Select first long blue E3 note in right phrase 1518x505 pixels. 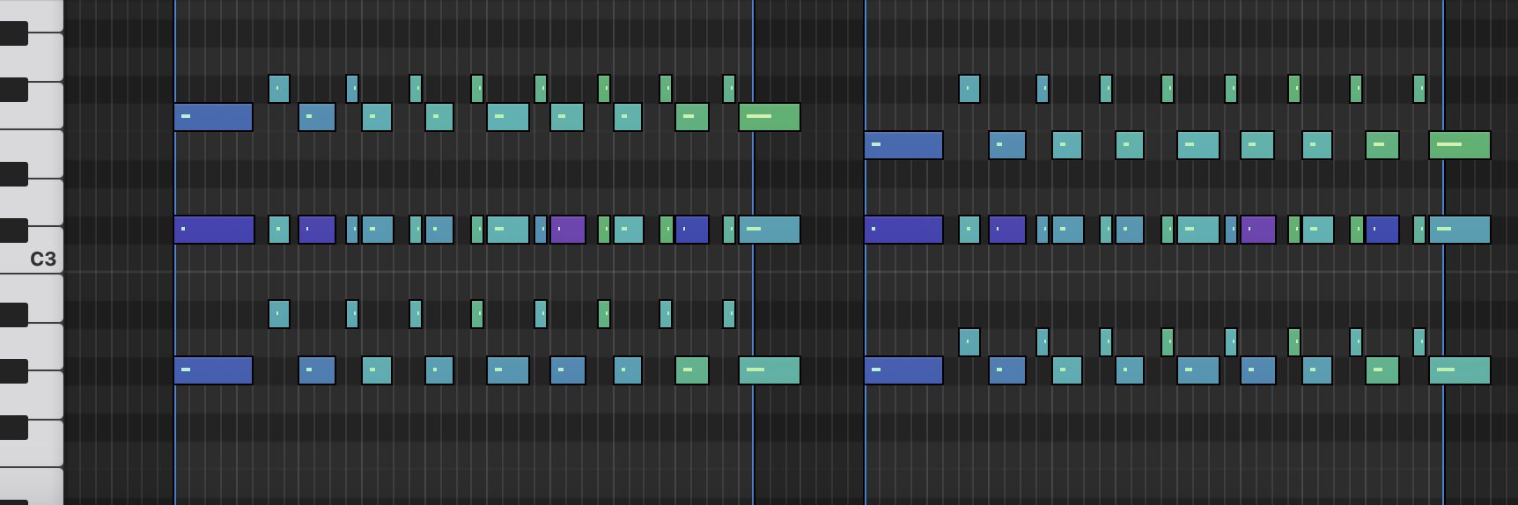point(903,145)
